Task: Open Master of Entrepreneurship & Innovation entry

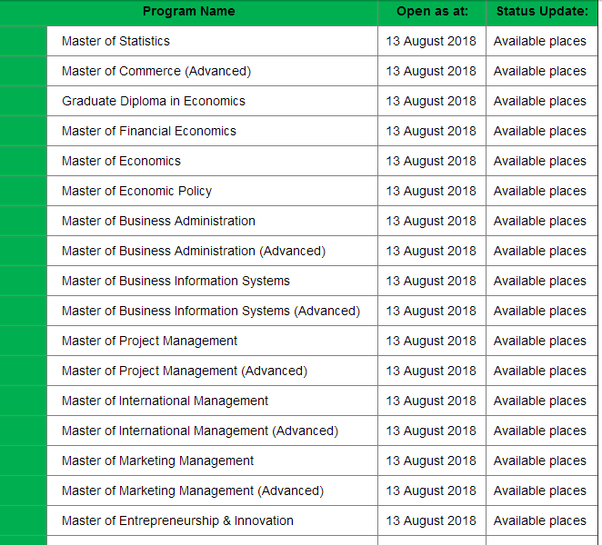Action: [x=177, y=520]
